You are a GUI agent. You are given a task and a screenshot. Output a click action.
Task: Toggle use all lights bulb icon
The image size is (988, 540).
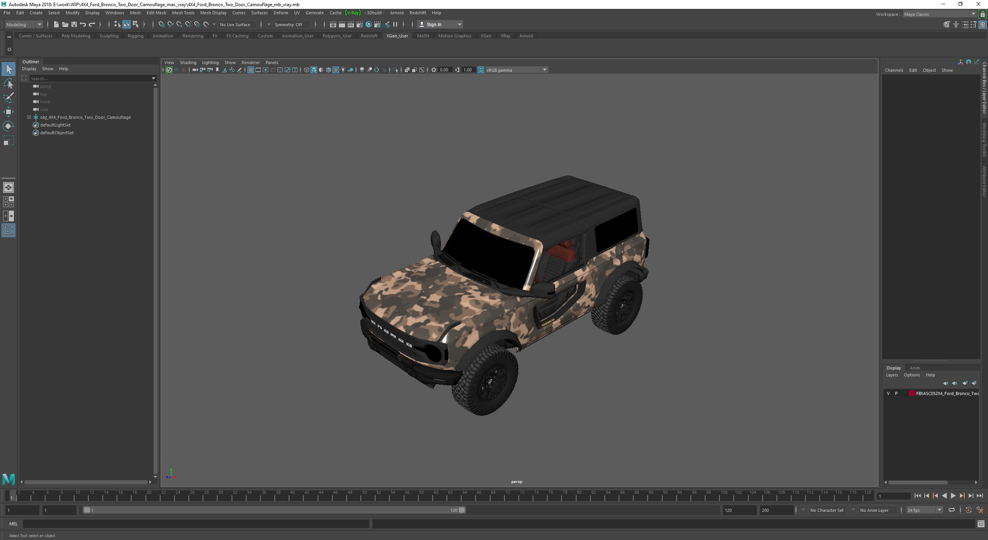click(343, 70)
